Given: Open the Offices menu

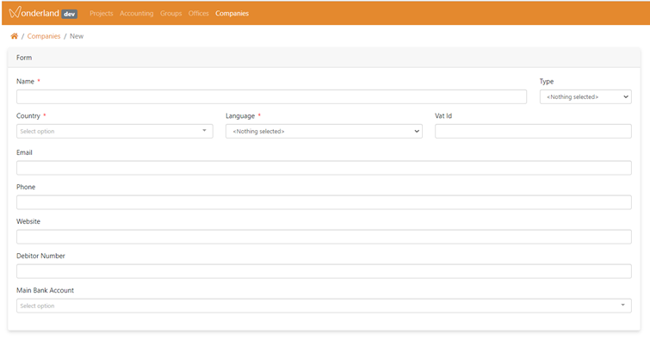Looking at the screenshot, I should coord(199,13).
